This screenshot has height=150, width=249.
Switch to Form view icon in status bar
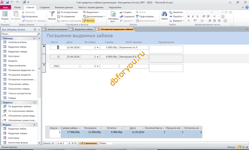coord(240,147)
